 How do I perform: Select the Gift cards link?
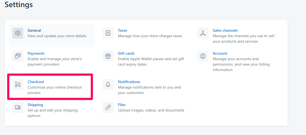tap(126, 53)
